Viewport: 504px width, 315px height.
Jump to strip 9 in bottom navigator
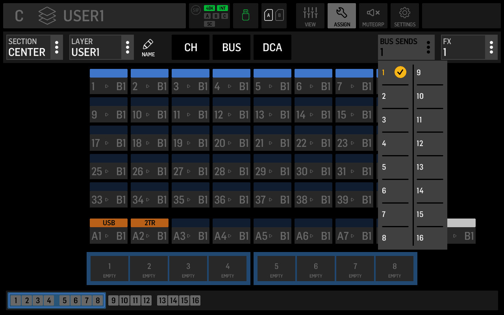[x=113, y=301]
